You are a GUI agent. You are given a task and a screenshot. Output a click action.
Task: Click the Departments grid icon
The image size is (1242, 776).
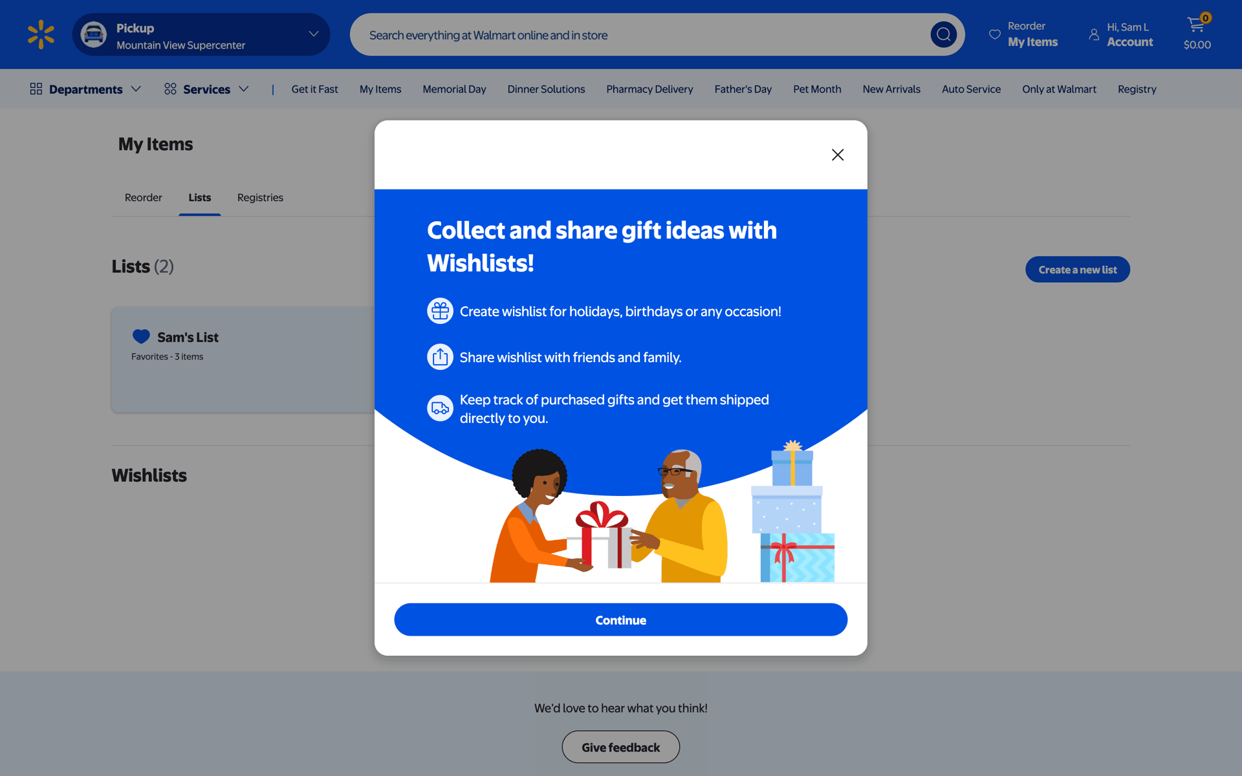click(x=36, y=89)
